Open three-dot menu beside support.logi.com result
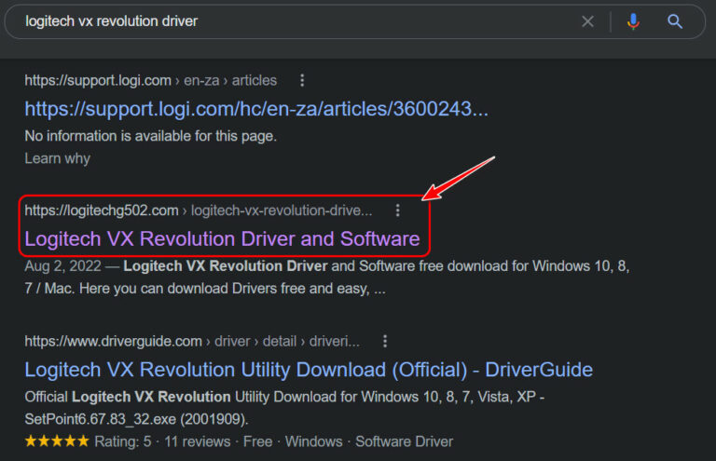 301,81
